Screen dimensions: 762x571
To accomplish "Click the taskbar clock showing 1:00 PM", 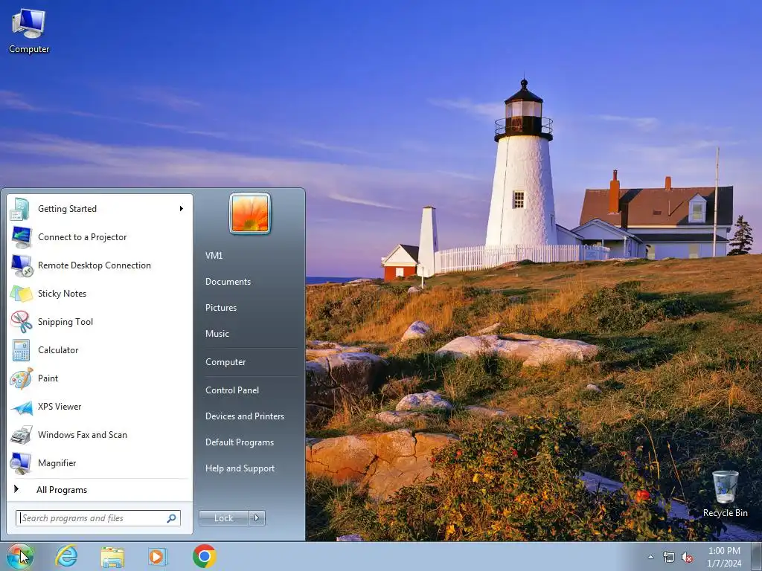I will click(724, 557).
